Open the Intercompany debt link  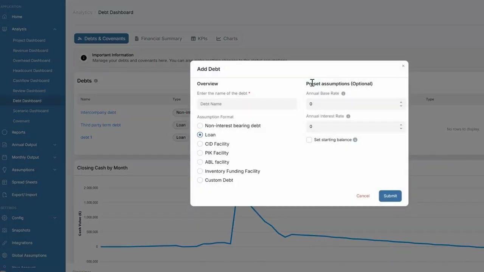[x=98, y=113]
